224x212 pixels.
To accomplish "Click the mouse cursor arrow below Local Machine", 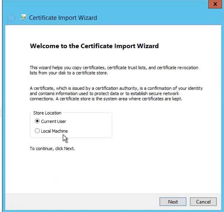I will point(65,138).
